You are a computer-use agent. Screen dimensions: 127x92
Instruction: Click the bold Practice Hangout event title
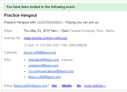click(x=20, y=15)
